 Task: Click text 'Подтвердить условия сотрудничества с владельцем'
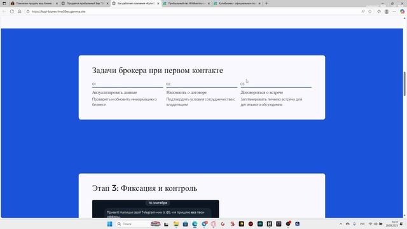pos(201,102)
